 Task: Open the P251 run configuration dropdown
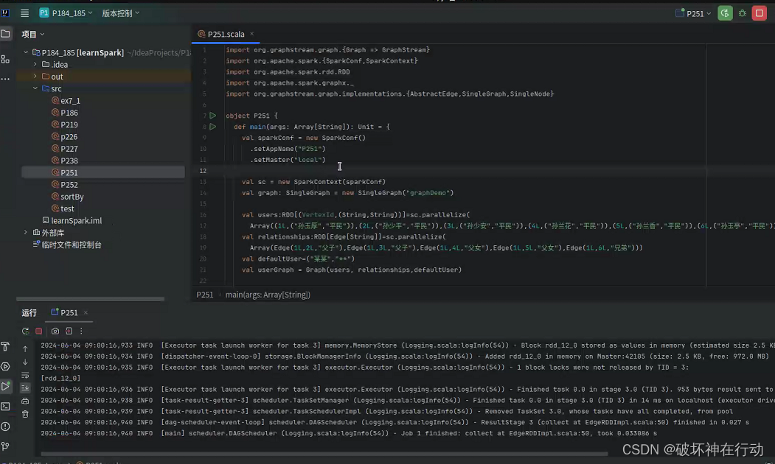point(693,13)
